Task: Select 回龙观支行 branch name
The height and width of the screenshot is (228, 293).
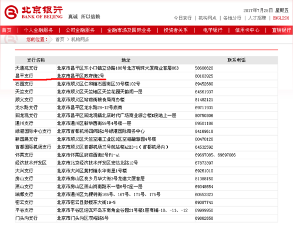Action: (26, 115)
